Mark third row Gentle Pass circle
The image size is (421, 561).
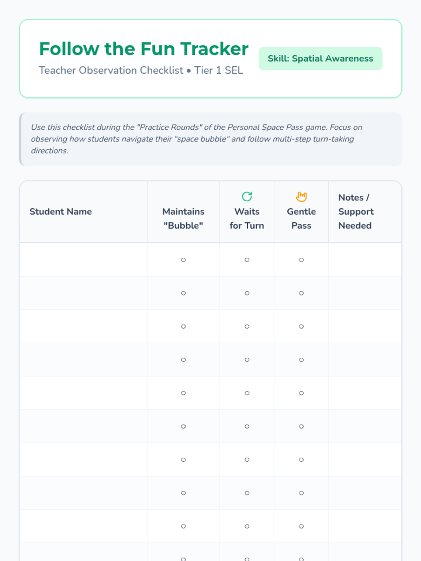tap(301, 326)
